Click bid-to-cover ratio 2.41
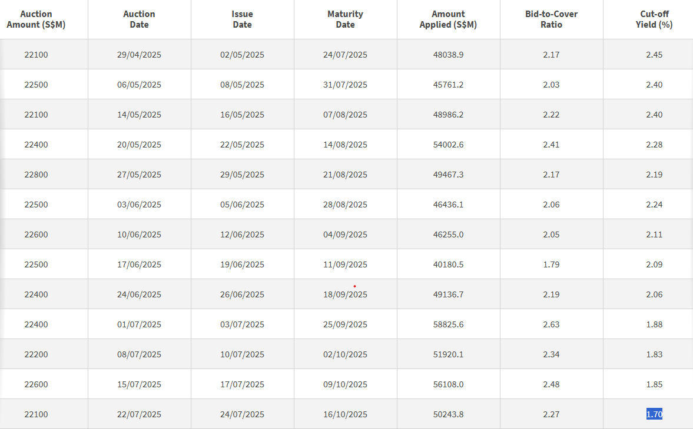Screen dimensions: 693x429 551,145
